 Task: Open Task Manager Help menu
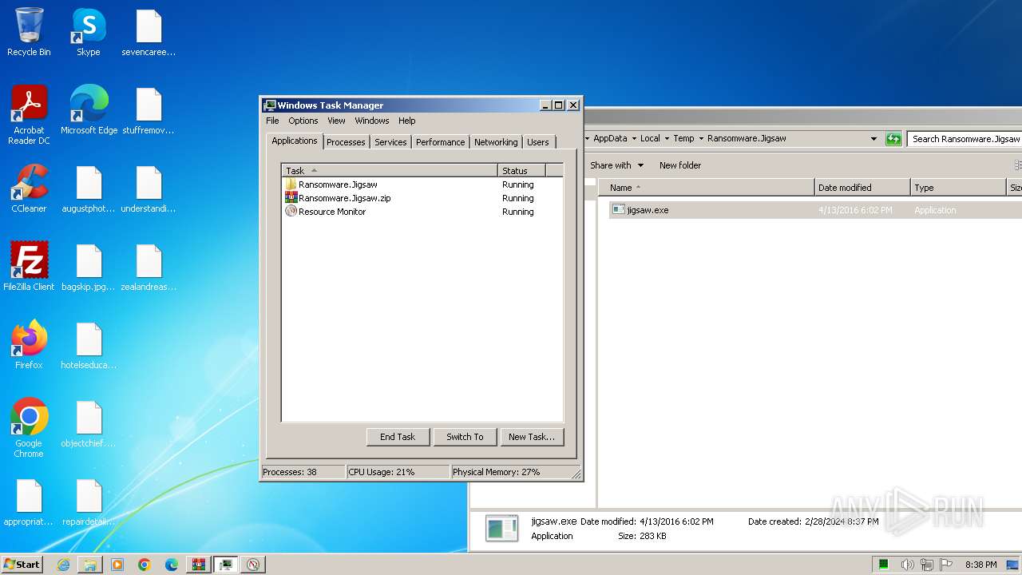pyautogui.click(x=407, y=121)
